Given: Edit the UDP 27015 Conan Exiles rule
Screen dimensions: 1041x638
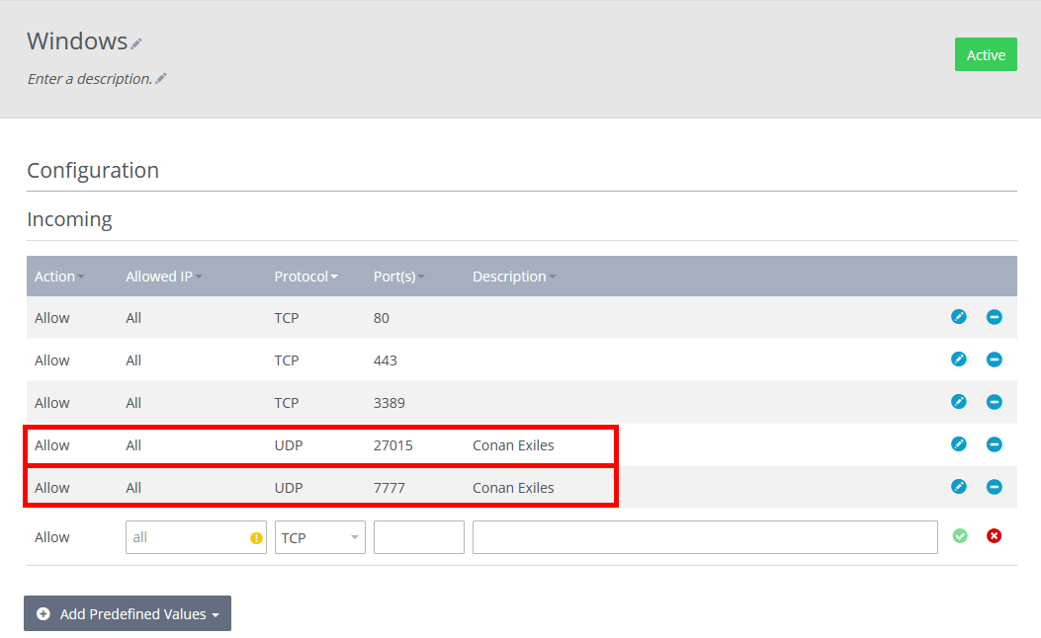Looking at the screenshot, I should point(959,444).
